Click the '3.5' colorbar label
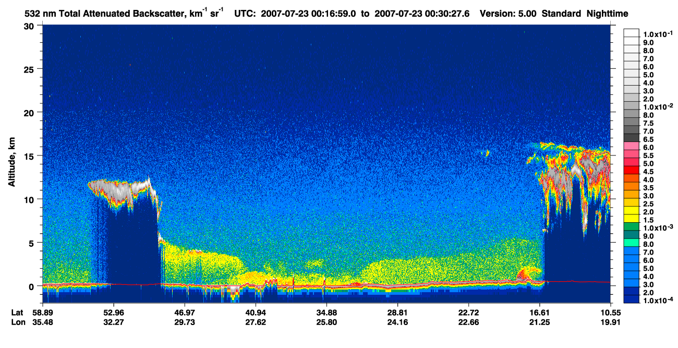678x348 pixels. (649, 187)
